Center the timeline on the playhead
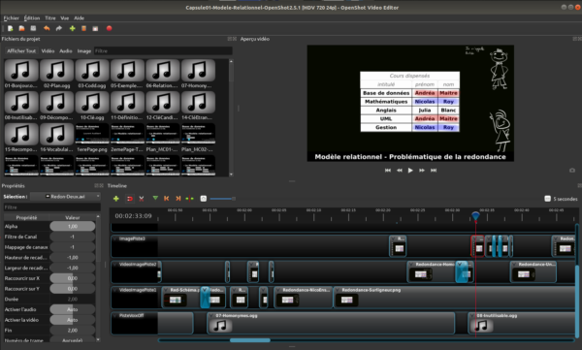This screenshot has height=350, width=582. coord(190,199)
